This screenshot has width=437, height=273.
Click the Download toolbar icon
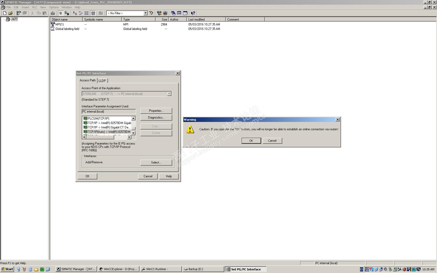(x=53, y=13)
